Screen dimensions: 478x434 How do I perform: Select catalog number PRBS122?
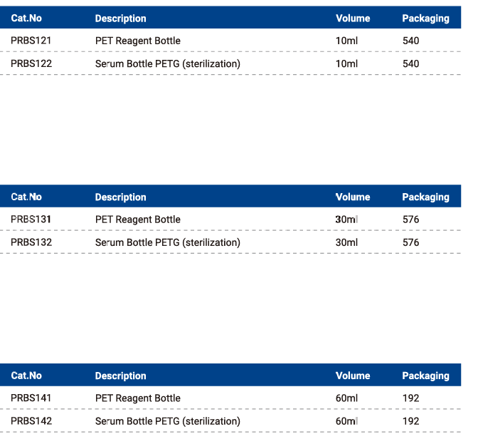point(31,63)
